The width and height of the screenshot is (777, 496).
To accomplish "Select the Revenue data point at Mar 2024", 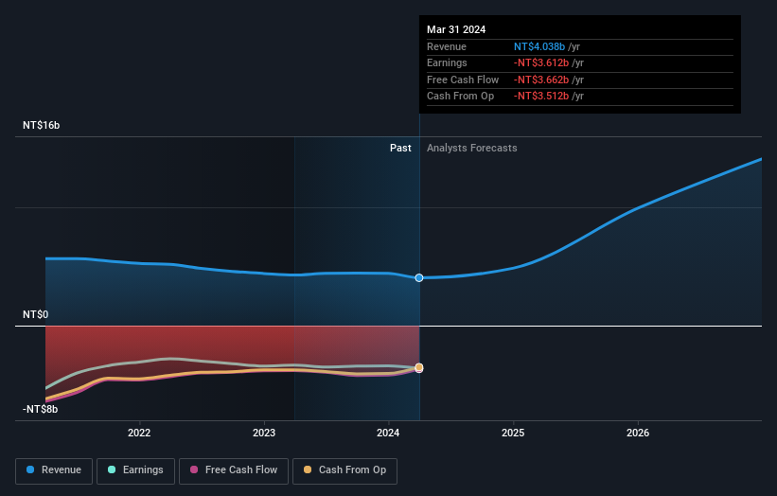I will (x=419, y=278).
